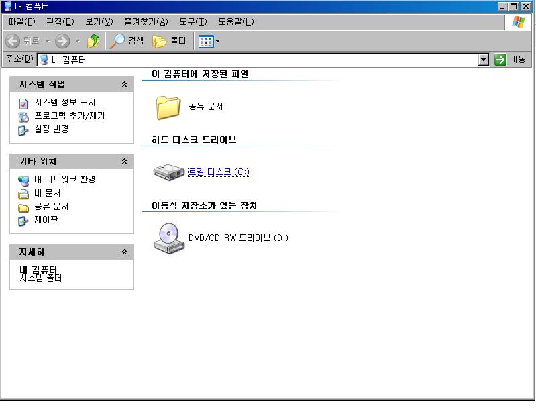Open the Views grid icon
The width and height of the screenshot is (536, 418).
206,42
